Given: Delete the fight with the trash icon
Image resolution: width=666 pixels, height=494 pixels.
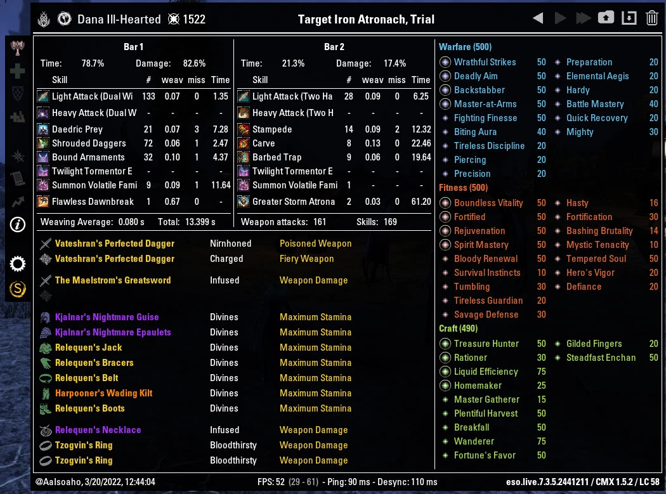Looking at the screenshot, I should coord(652,18).
